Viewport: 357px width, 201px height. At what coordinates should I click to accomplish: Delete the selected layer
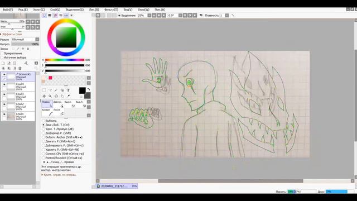[x=20, y=68]
